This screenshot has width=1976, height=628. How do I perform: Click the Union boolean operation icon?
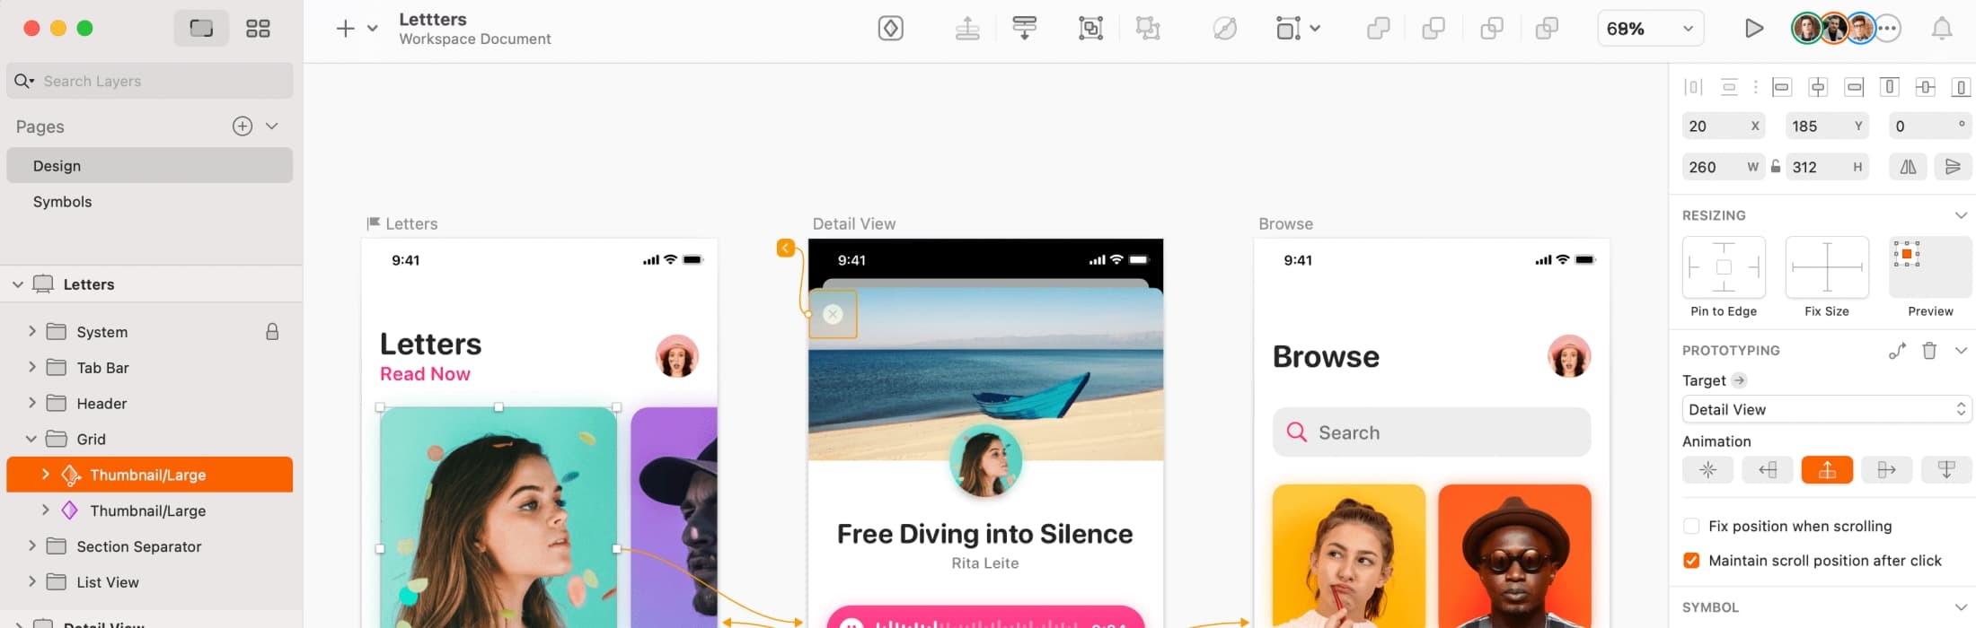[x=1378, y=29]
